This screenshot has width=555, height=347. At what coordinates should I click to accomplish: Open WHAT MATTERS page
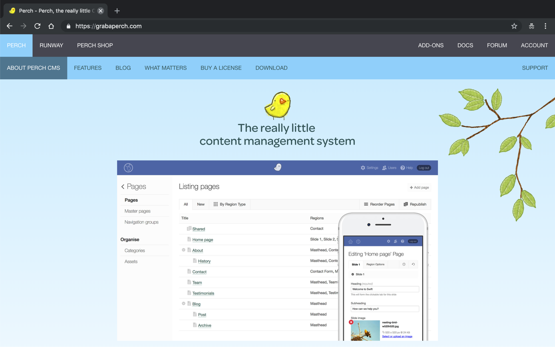166,68
